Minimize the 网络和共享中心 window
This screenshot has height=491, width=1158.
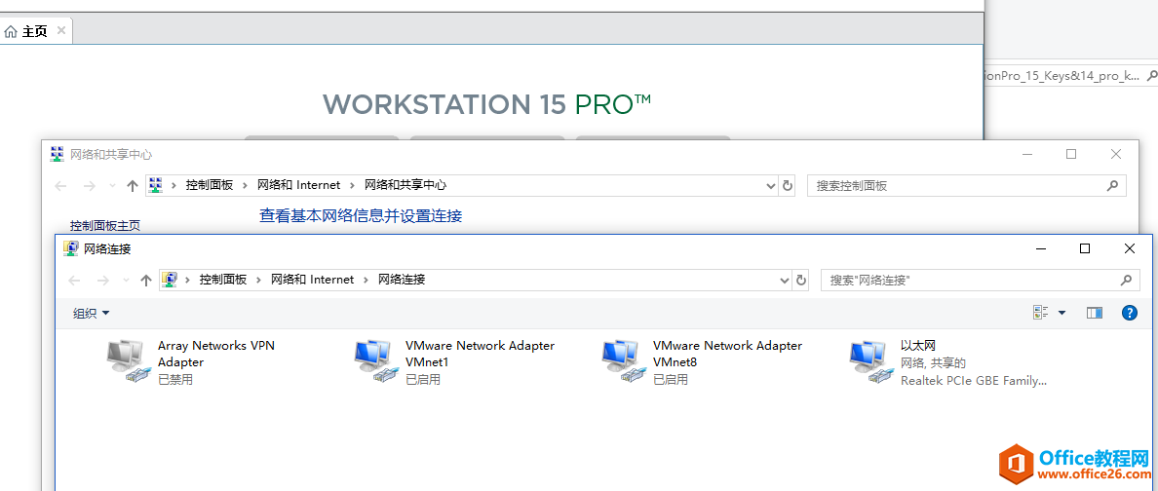[1027, 154]
